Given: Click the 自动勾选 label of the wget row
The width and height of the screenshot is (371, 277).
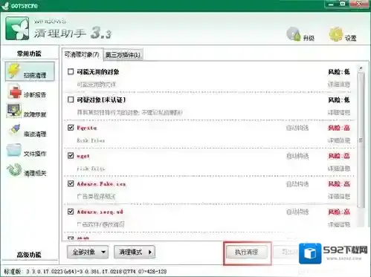Looking at the screenshot, I should (297, 156).
